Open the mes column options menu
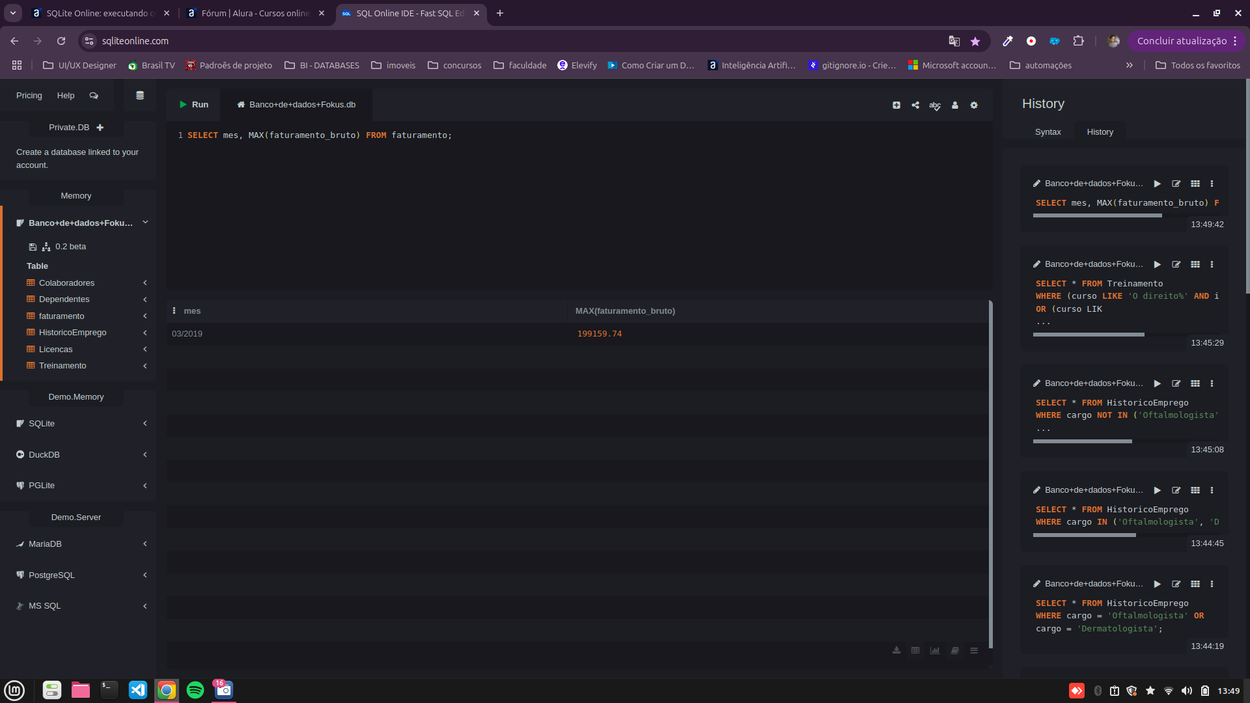 click(x=174, y=311)
